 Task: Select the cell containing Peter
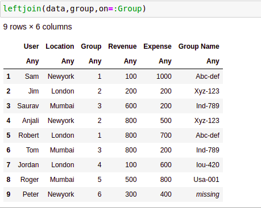(x=31, y=194)
